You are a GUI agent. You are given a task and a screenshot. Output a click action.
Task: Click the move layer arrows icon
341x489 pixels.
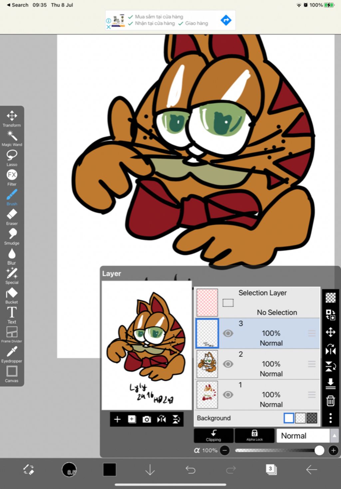pos(330,332)
